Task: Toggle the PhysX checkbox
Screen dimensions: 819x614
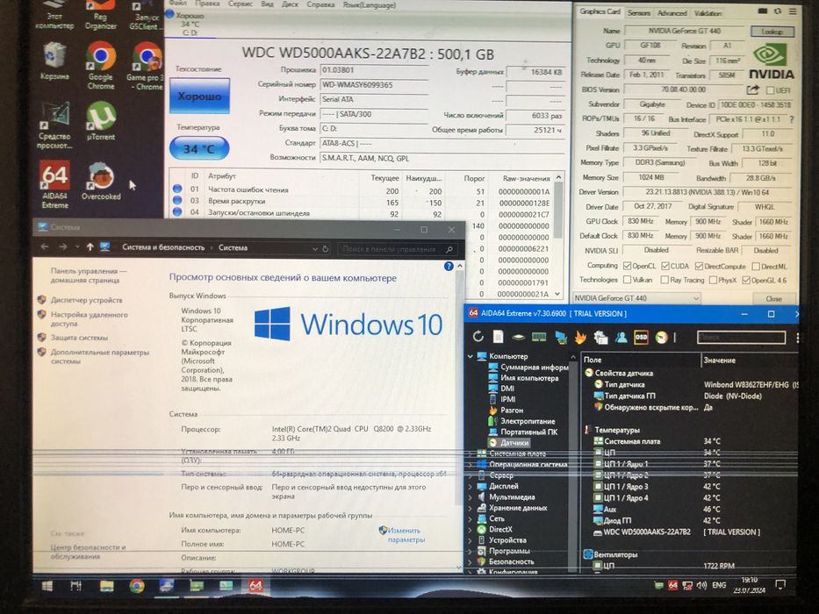Action: (x=713, y=281)
